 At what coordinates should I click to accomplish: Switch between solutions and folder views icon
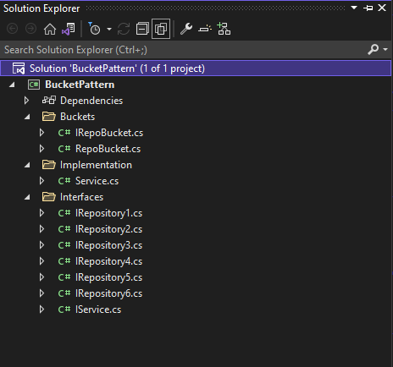tap(69, 29)
